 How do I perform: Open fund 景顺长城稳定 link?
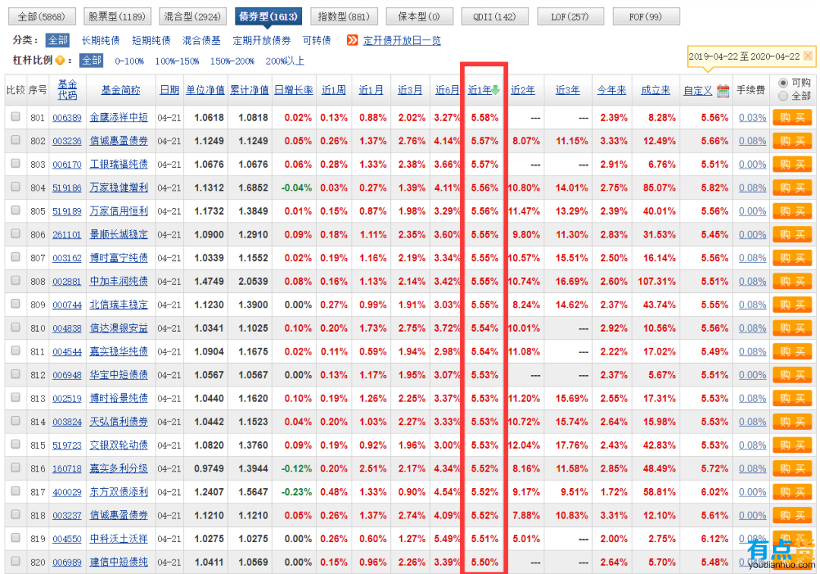pyautogui.click(x=118, y=234)
